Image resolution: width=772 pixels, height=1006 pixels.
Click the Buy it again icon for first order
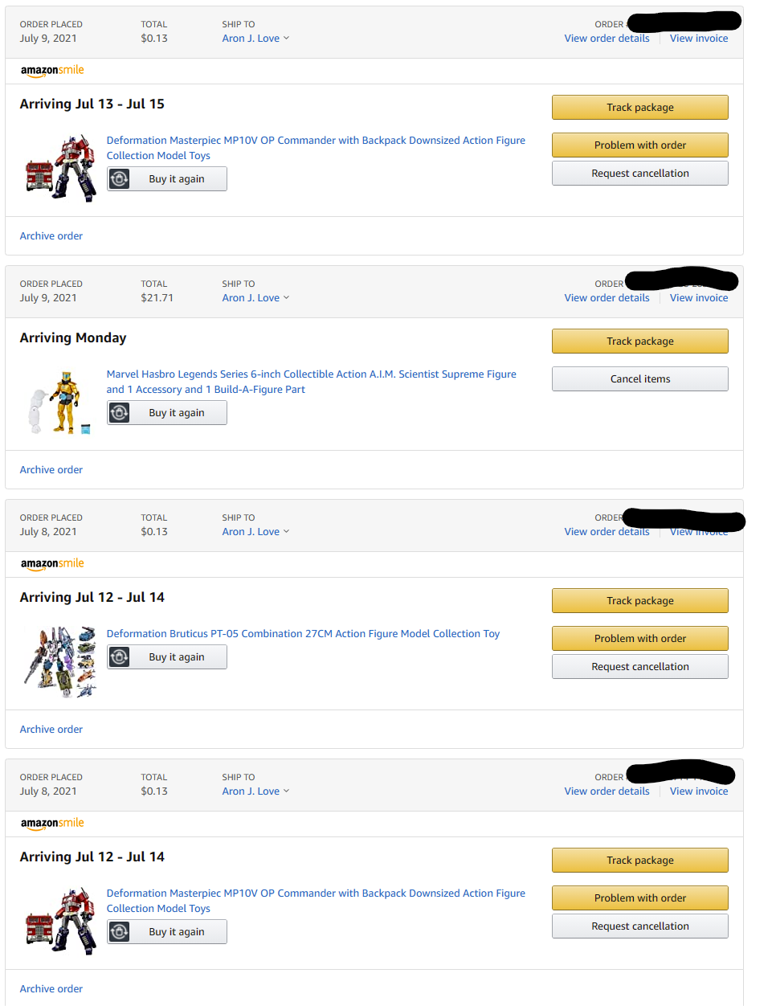pos(120,179)
